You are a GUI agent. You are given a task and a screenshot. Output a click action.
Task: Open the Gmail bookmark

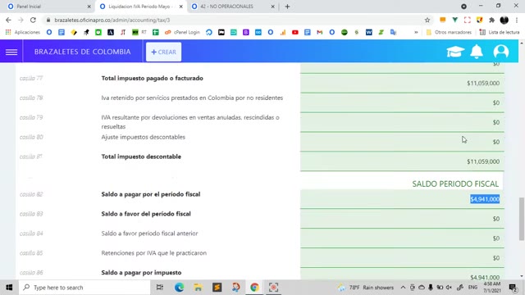(319, 32)
